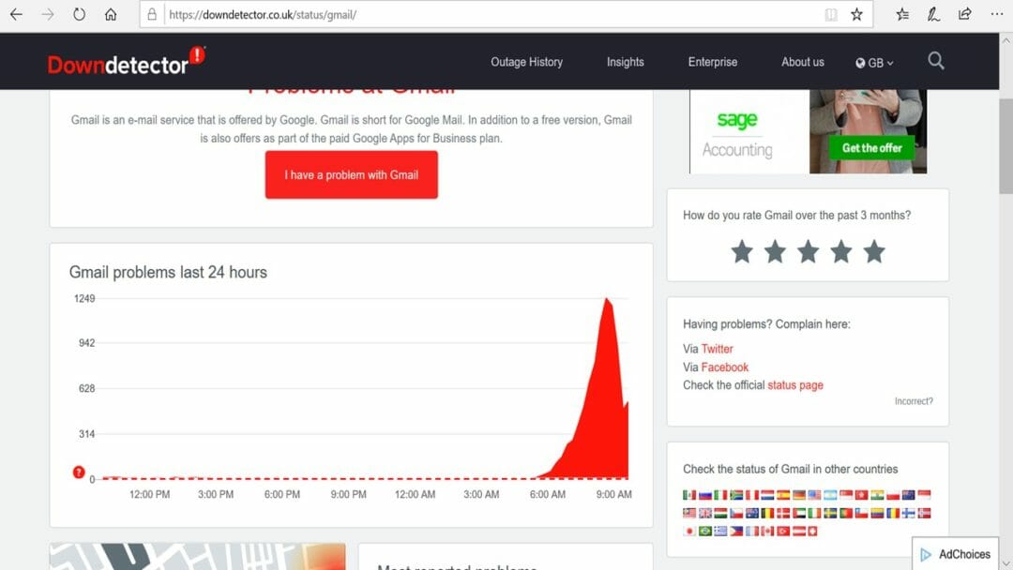Click the Downdetector logo

click(x=126, y=61)
